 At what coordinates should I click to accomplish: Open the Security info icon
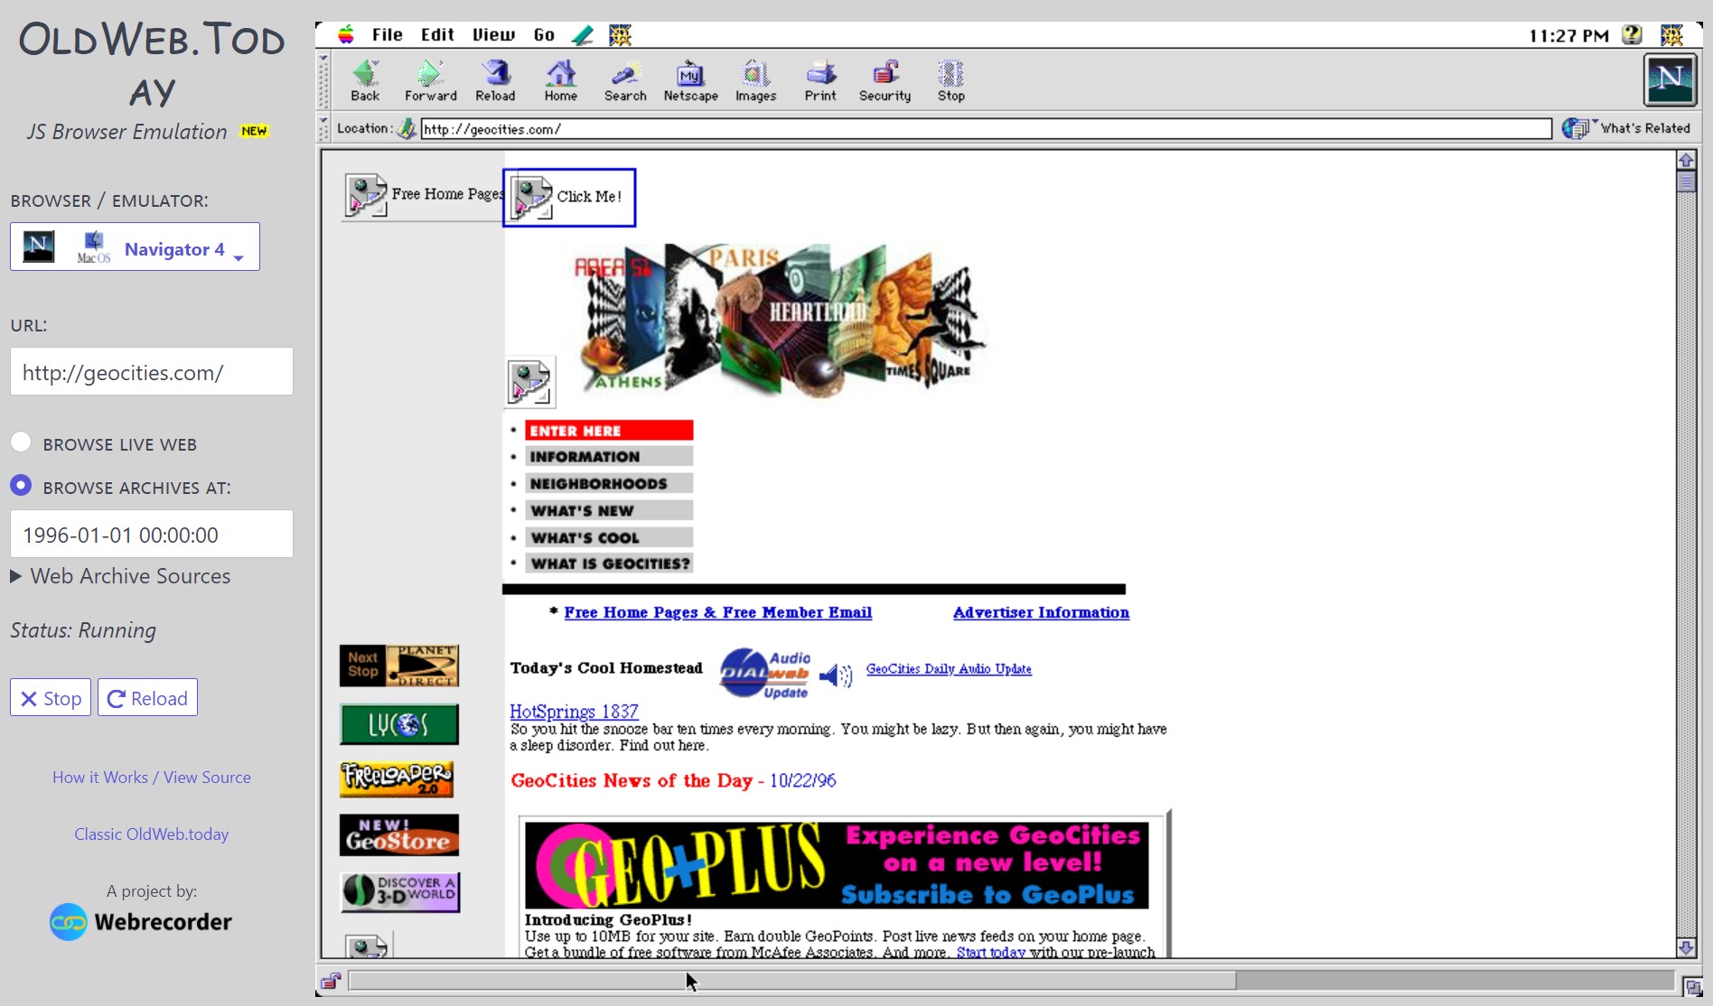(885, 81)
